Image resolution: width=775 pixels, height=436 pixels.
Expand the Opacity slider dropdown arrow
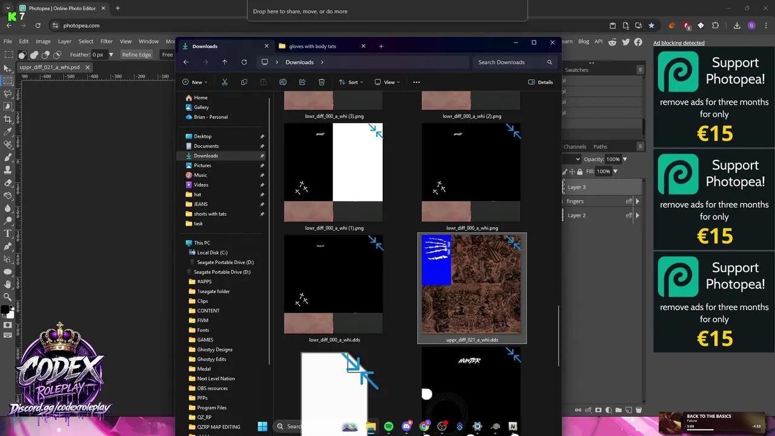(x=625, y=159)
